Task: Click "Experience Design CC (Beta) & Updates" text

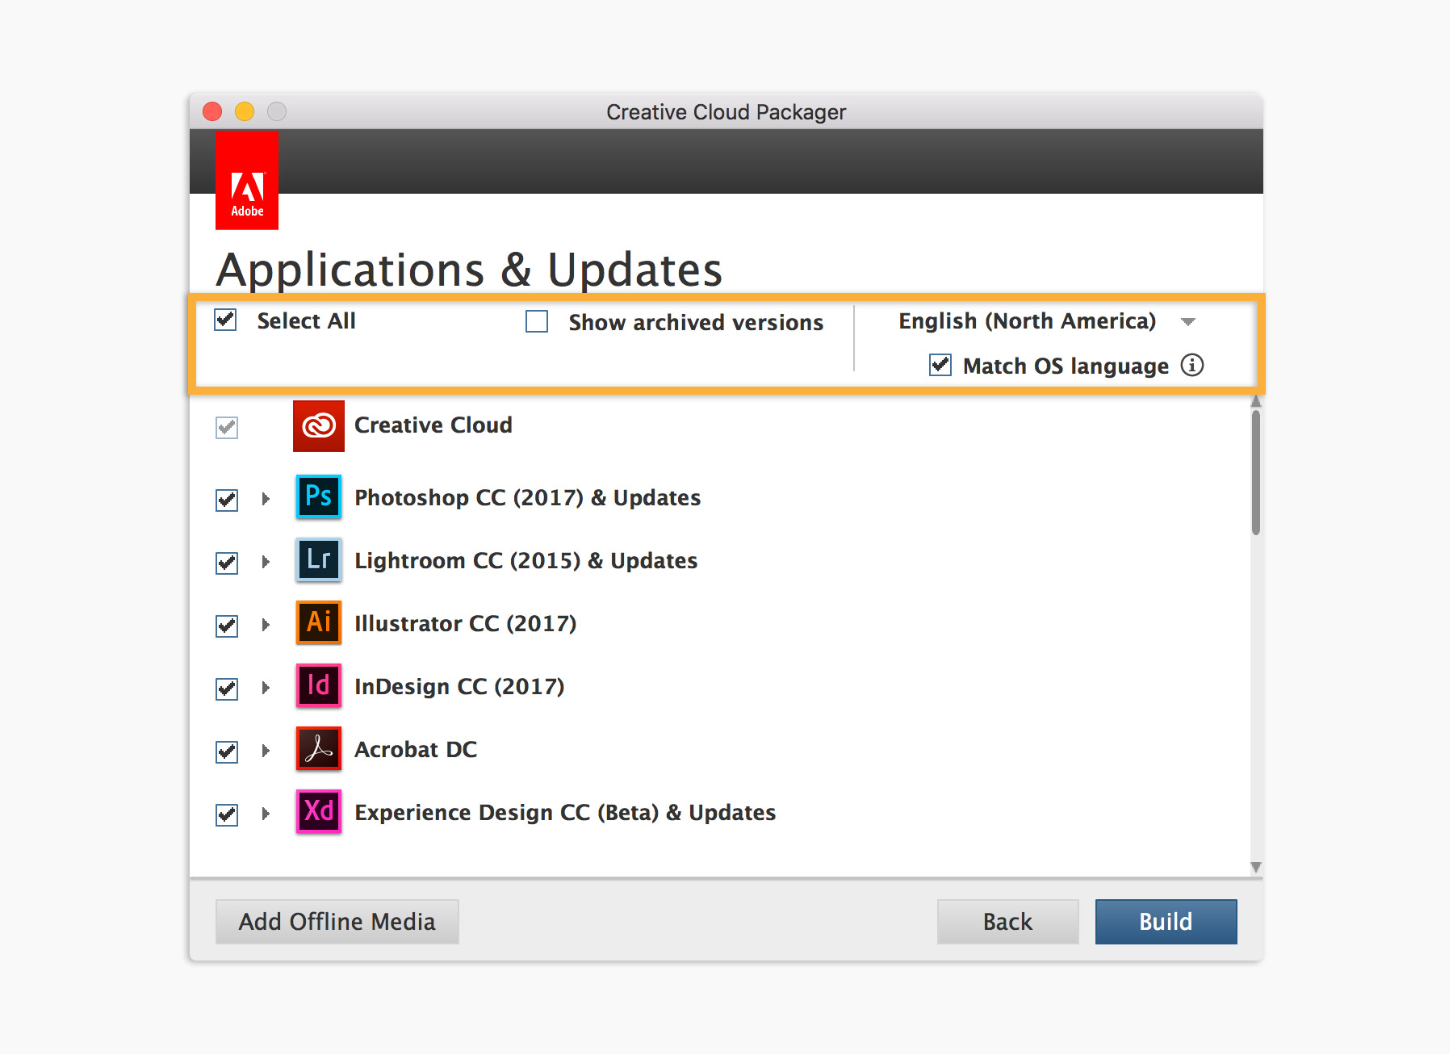Action: click(x=565, y=812)
